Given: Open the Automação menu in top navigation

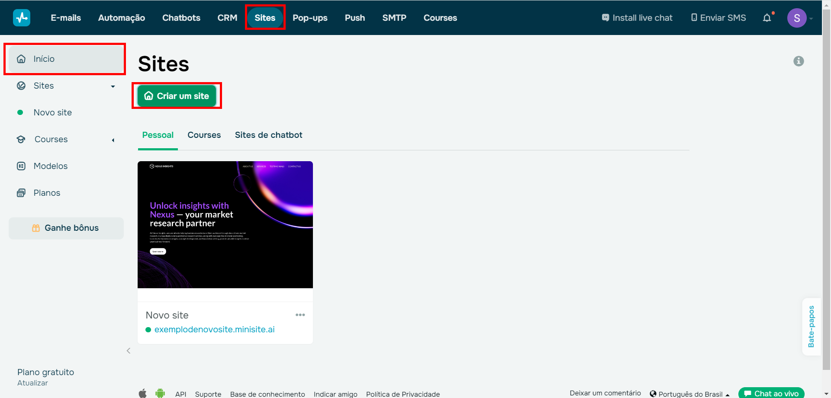Looking at the screenshot, I should (121, 18).
